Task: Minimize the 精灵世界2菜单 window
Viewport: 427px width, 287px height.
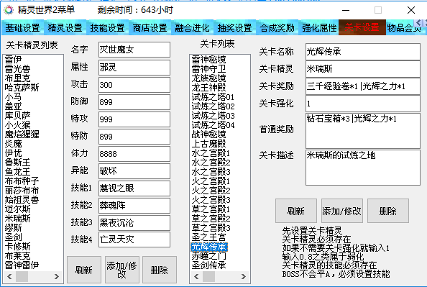Action: tap(346, 10)
